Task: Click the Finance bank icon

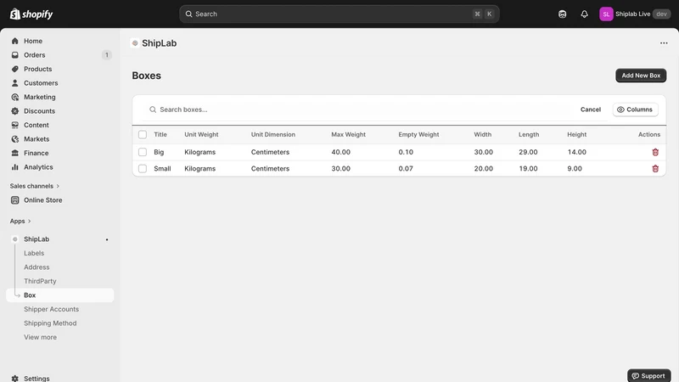Action: point(15,153)
